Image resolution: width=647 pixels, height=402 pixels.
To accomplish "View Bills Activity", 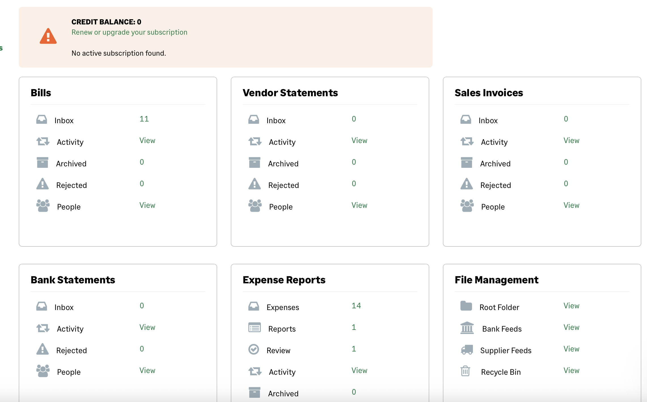I will (147, 140).
